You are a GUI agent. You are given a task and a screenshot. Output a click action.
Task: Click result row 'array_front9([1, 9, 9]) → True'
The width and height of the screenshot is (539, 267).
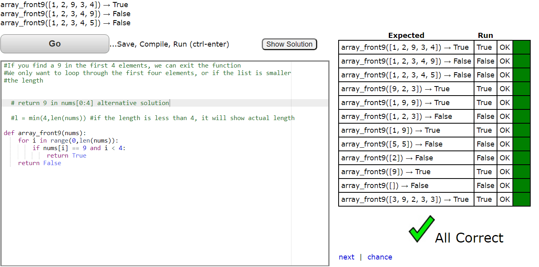pyautogui.click(x=434, y=103)
